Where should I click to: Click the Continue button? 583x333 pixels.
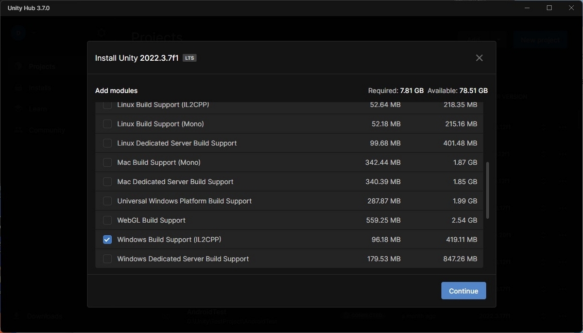tap(463, 291)
